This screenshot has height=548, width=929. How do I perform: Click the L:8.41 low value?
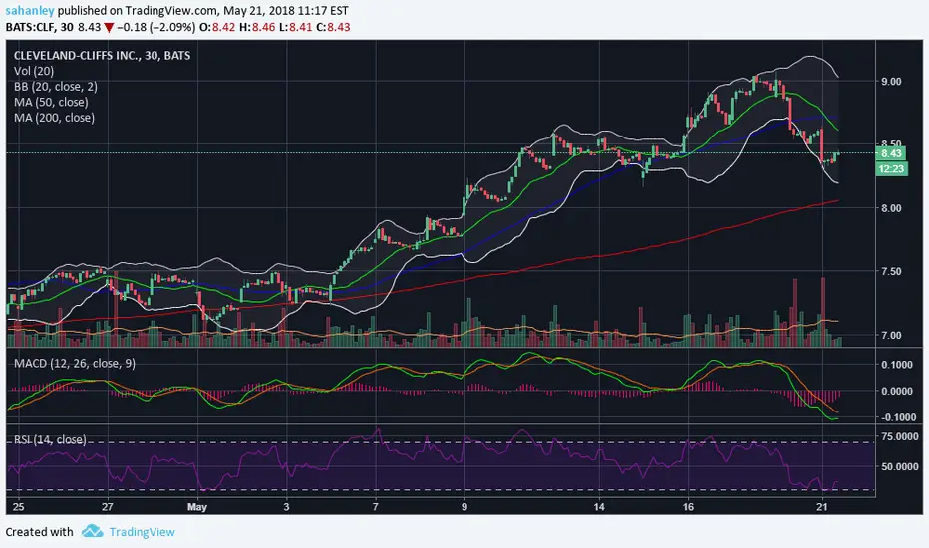click(294, 27)
